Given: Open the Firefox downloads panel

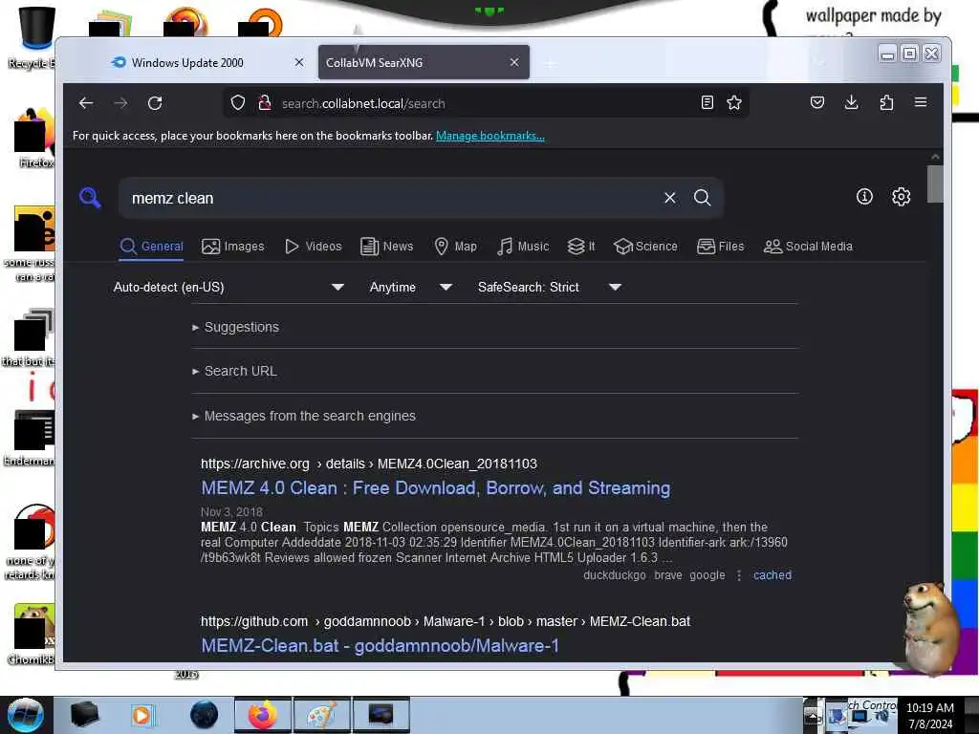Looking at the screenshot, I should tap(851, 102).
